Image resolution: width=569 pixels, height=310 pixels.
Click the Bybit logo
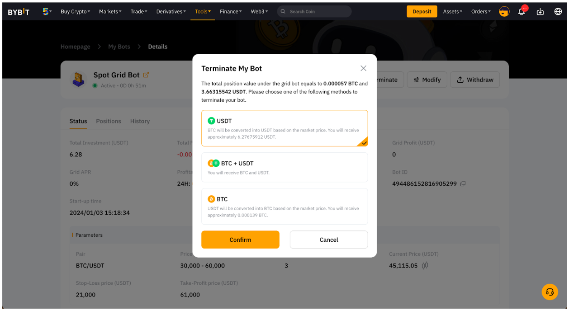point(19,12)
